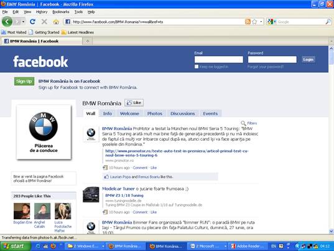Click the Filters link on the wall
334x251 pixels.
[x=252, y=123]
